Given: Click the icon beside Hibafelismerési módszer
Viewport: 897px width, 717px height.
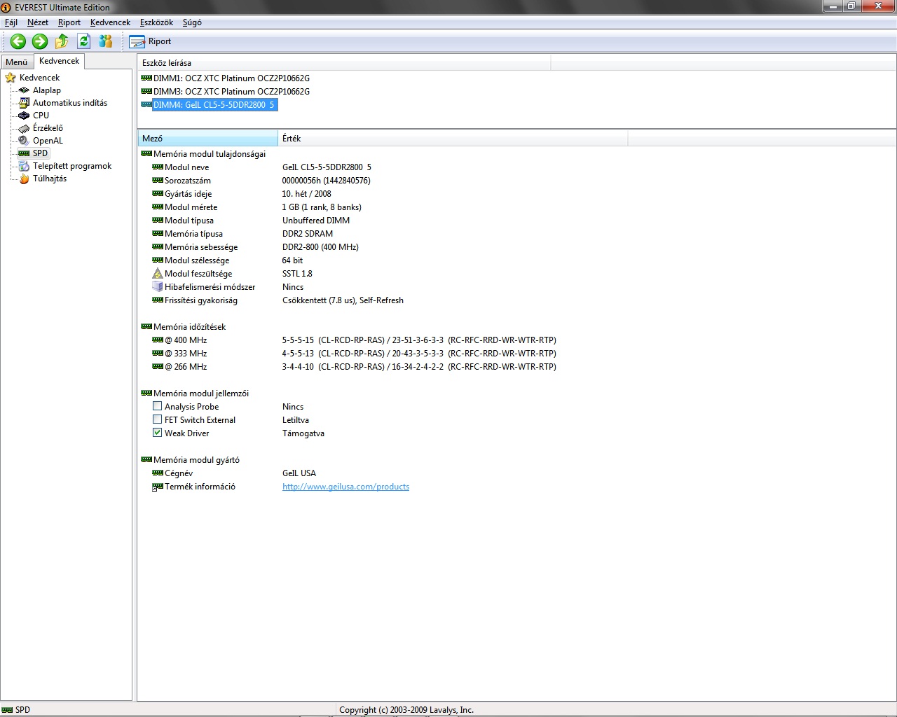Looking at the screenshot, I should pyautogui.click(x=158, y=287).
